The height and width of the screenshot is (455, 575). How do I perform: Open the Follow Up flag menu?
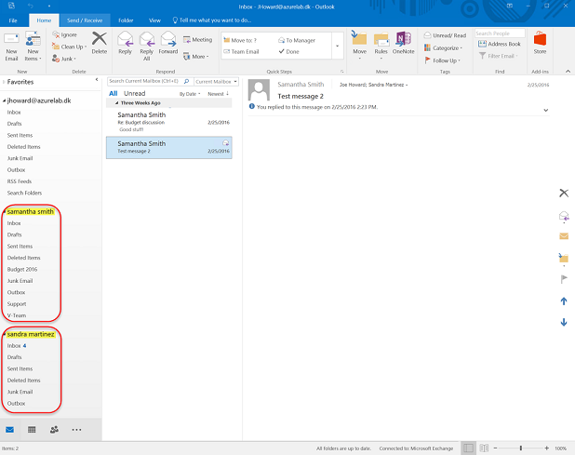click(442, 60)
